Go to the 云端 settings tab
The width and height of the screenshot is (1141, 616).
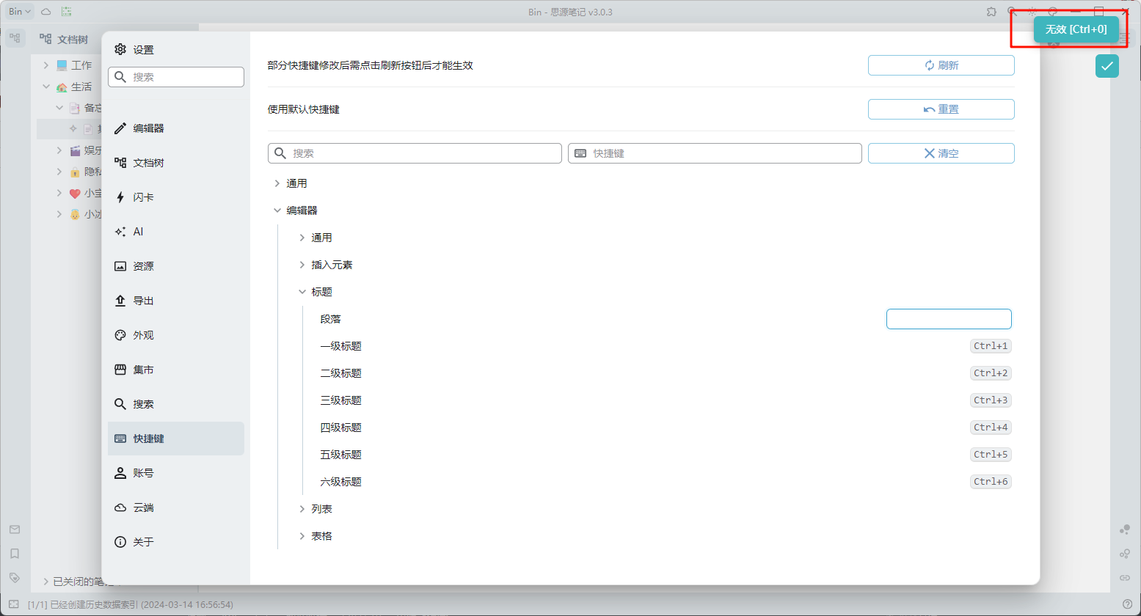(x=143, y=507)
